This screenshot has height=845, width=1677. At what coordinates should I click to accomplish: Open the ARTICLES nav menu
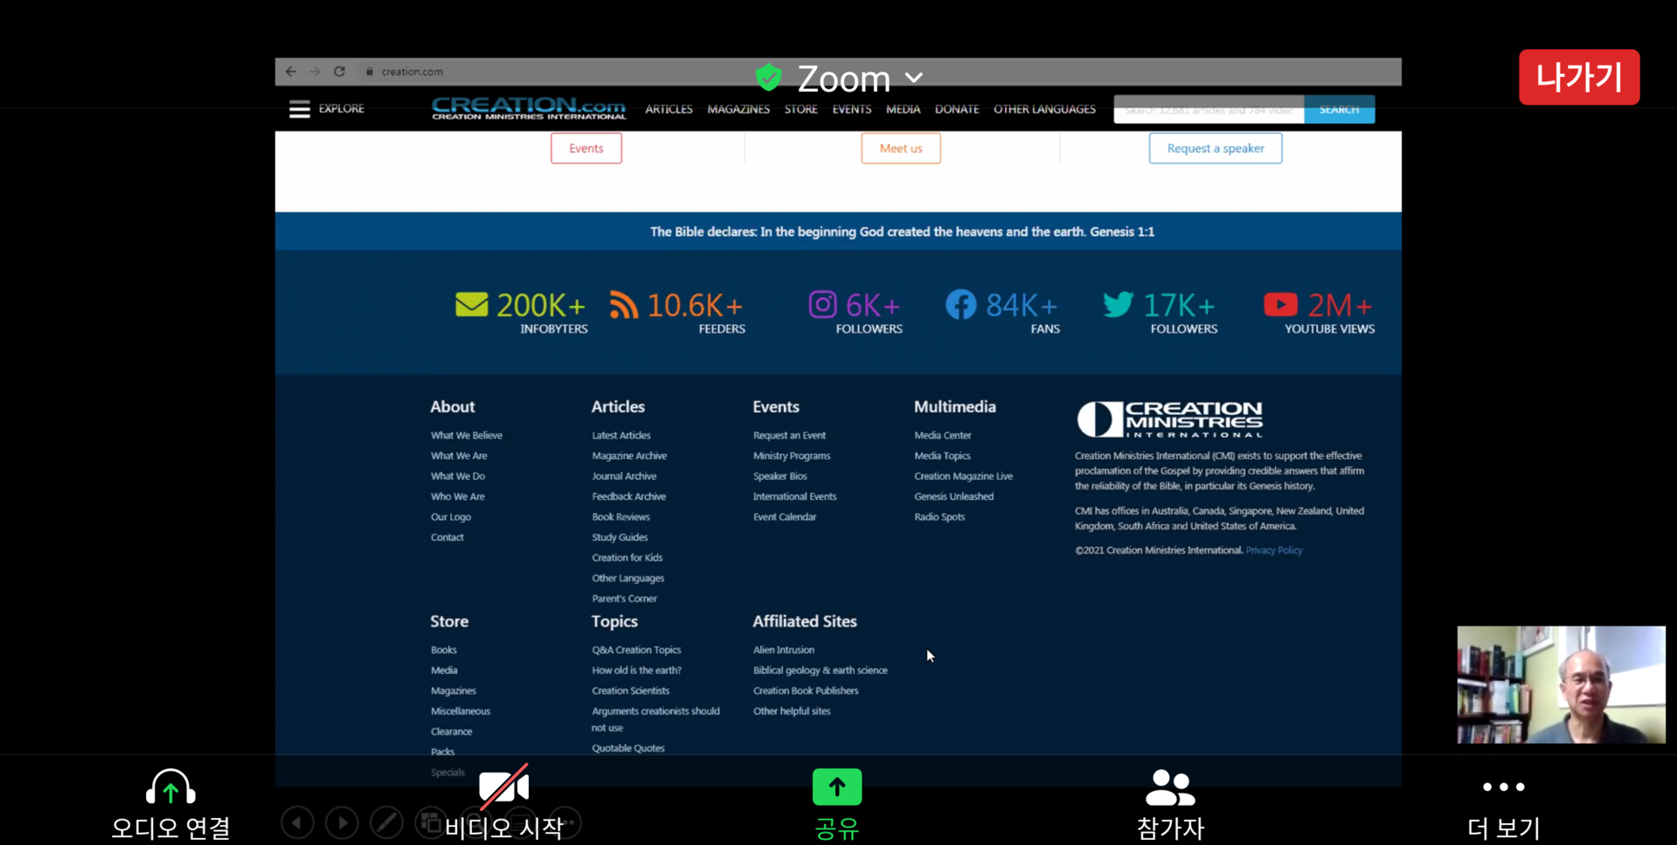point(669,109)
